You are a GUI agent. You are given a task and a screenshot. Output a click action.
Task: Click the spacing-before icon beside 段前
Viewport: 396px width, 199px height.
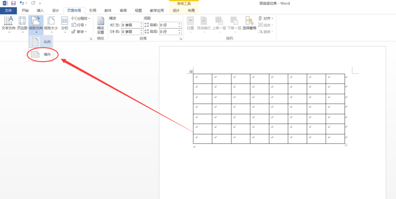pos(147,25)
